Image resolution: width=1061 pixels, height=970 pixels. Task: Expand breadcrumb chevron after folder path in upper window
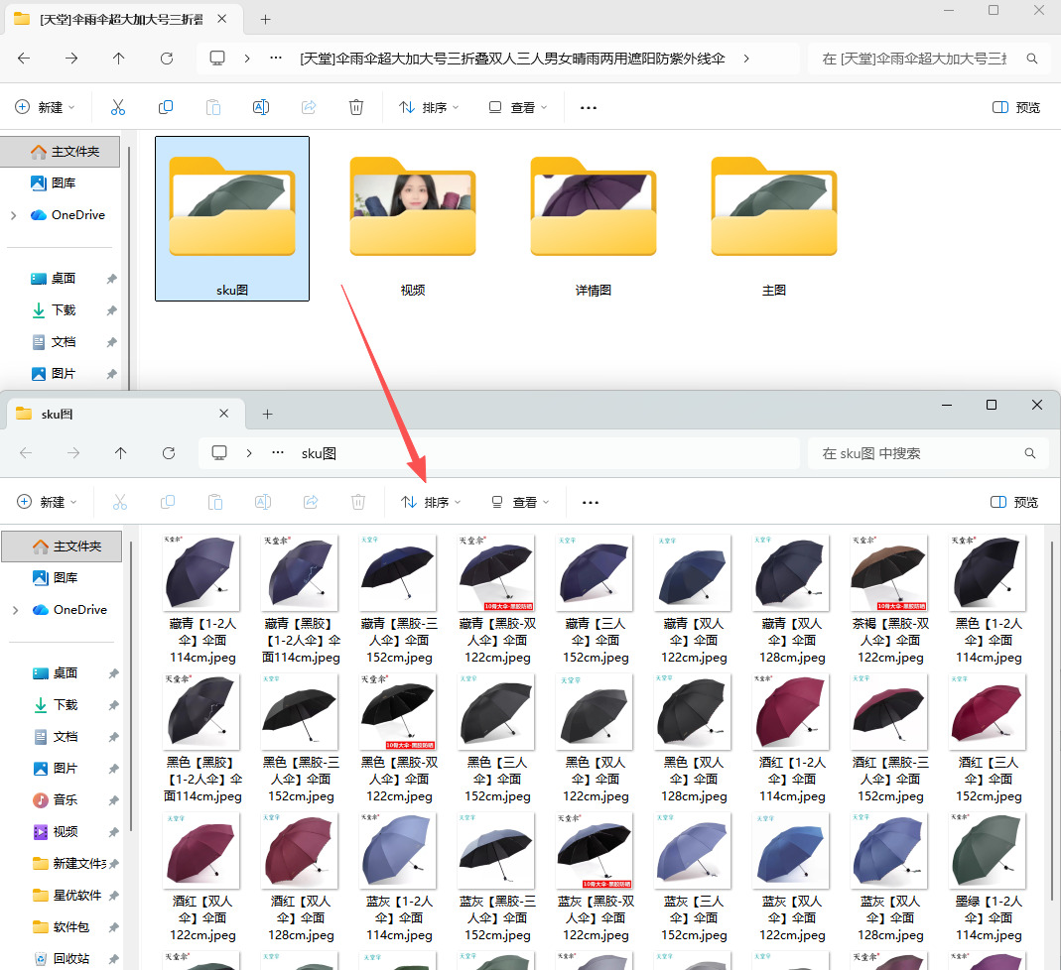tap(745, 59)
